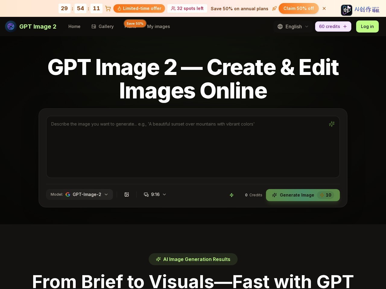Dismiss the promo banner with X
The height and width of the screenshot is (289, 386).
pyautogui.click(x=324, y=8)
